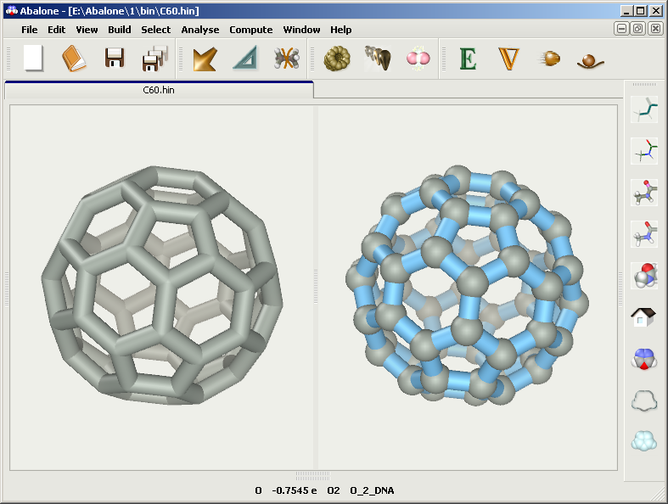Click the molecule with orange cross icon
This screenshot has height=504, width=668.
(x=287, y=59)
